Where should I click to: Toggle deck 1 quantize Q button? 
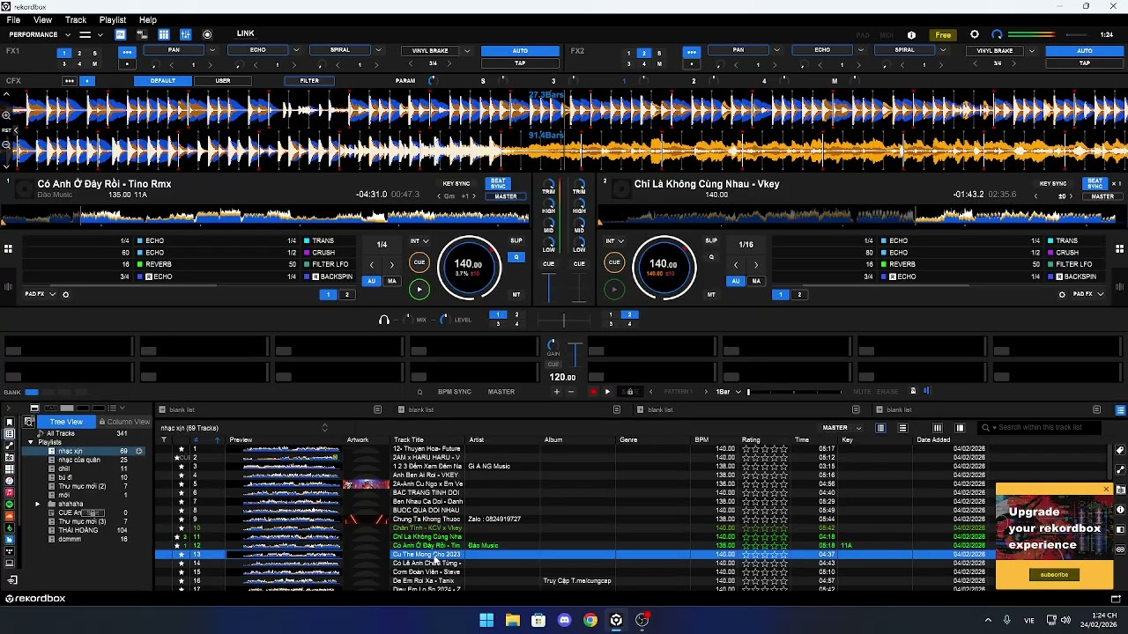tap(516, 257)
